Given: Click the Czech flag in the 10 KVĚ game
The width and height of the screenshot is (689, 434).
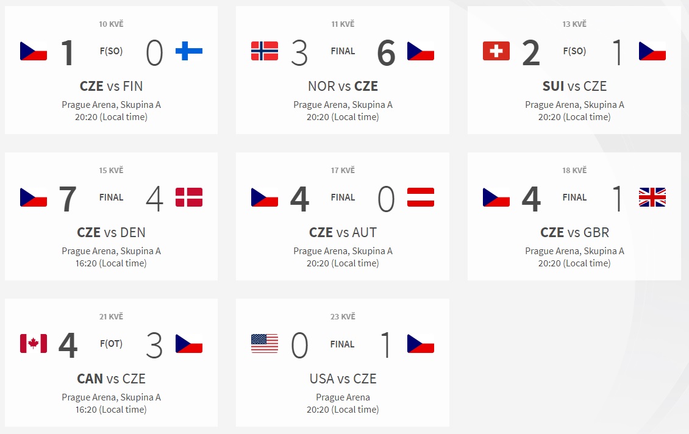Looking at the screenshot, I should point(34,51).
